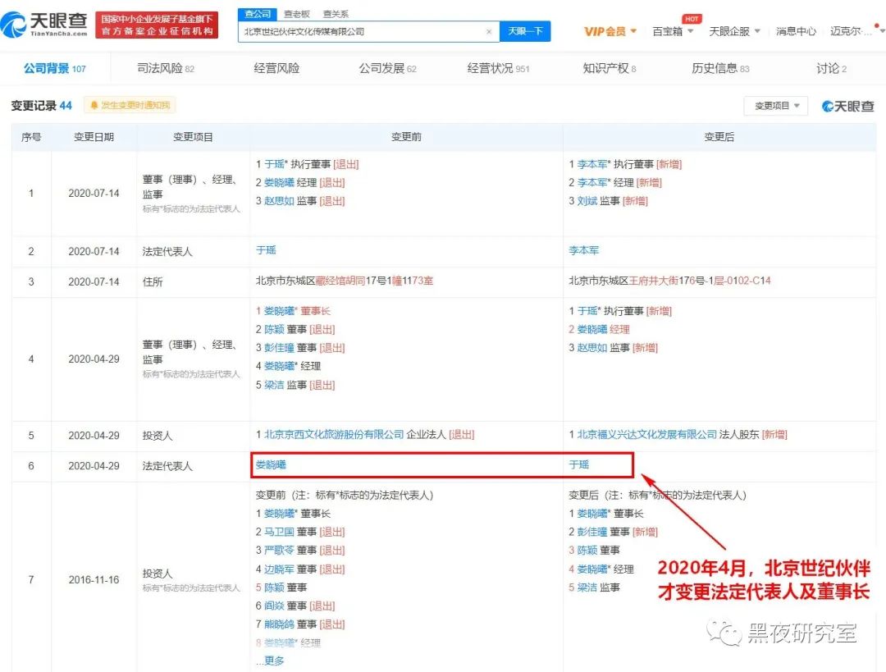Switch to the 查老板 search tab
Image resolution: width=886 pixels, height=672 pixels.
coord(297,14)
